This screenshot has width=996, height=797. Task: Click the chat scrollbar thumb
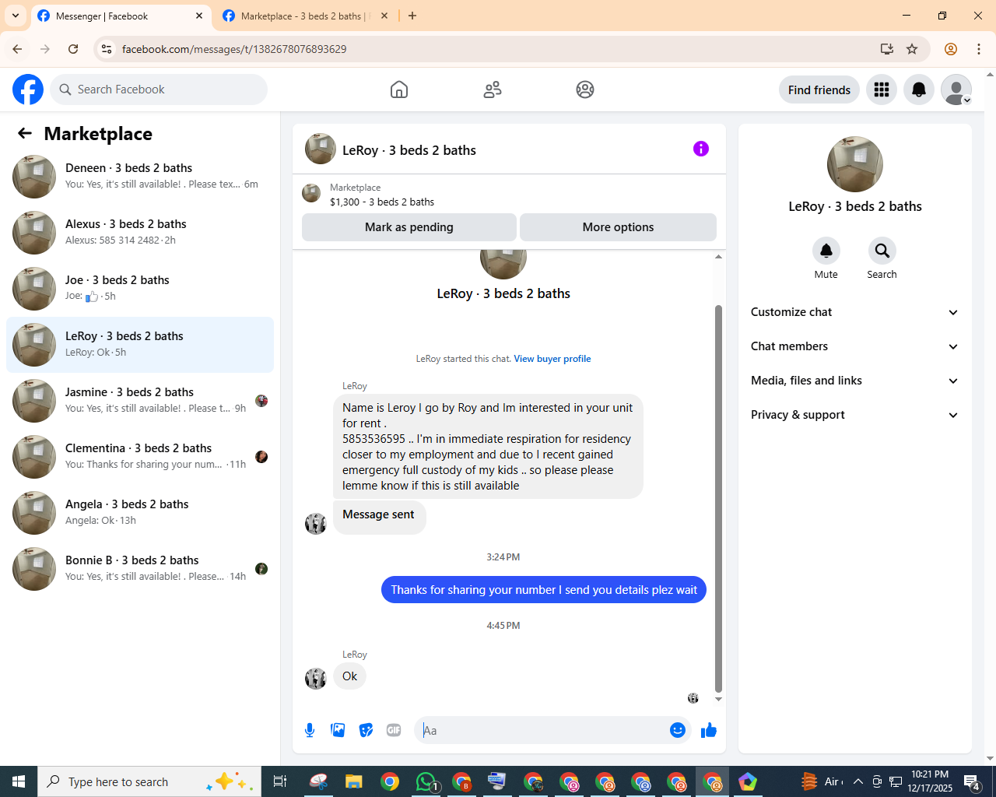point(718,498)
